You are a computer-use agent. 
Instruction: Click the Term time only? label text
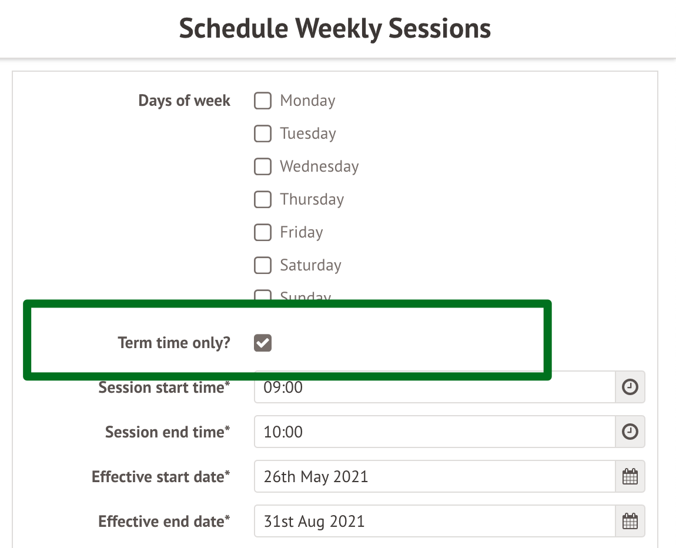point(174,343)
